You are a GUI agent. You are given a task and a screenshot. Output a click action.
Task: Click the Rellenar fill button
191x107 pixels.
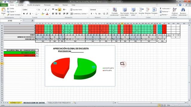coord(164,12)
